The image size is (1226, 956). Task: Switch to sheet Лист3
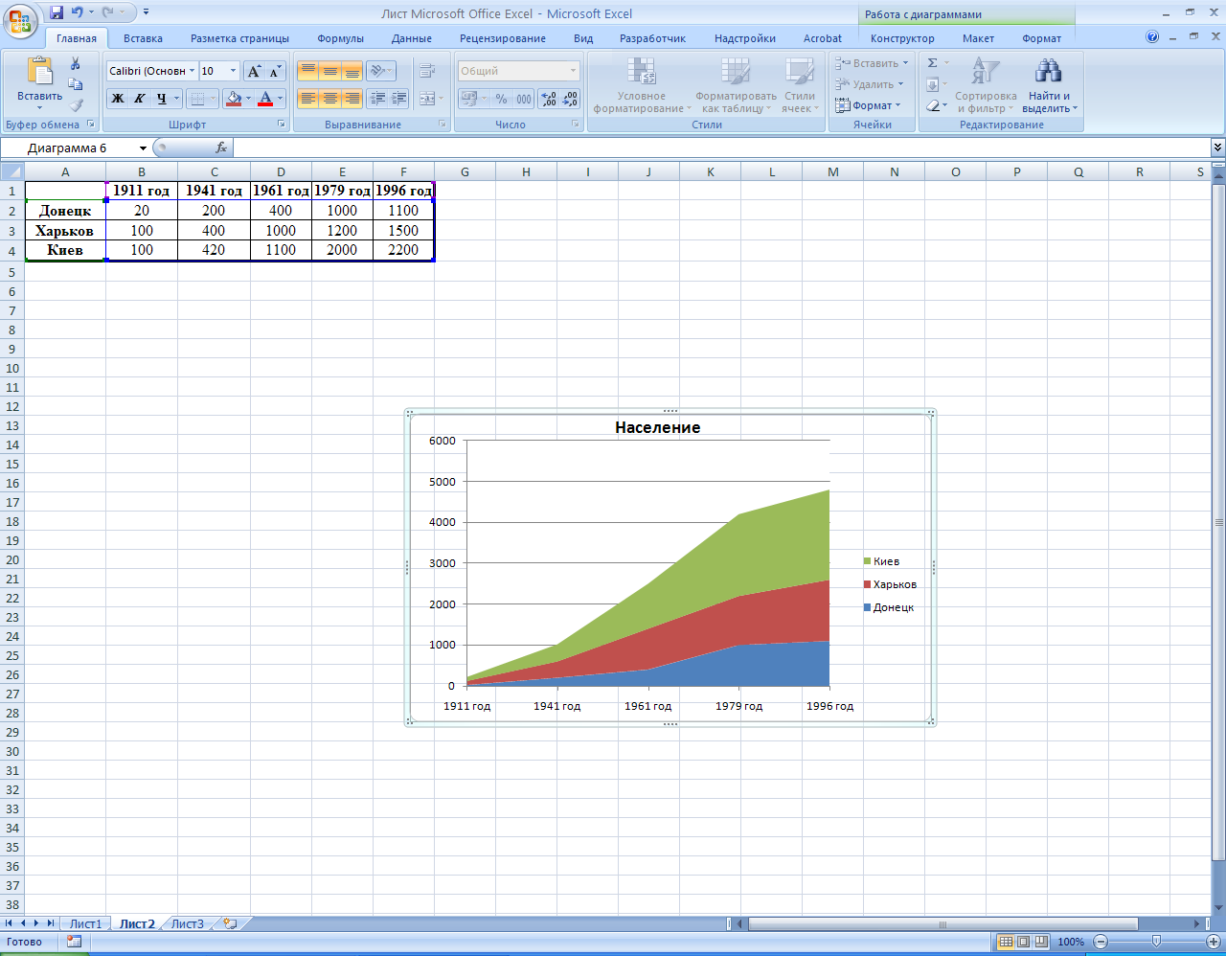[x=188, y=924]
